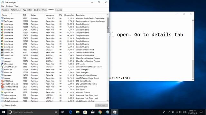
Task: Select the 'Desktop Window Manager' description
Action: (87, 75)
